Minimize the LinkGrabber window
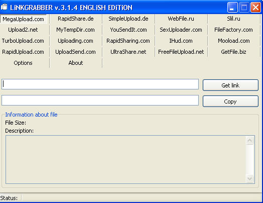Screen dimensions: 263x203 coord(232,8)
